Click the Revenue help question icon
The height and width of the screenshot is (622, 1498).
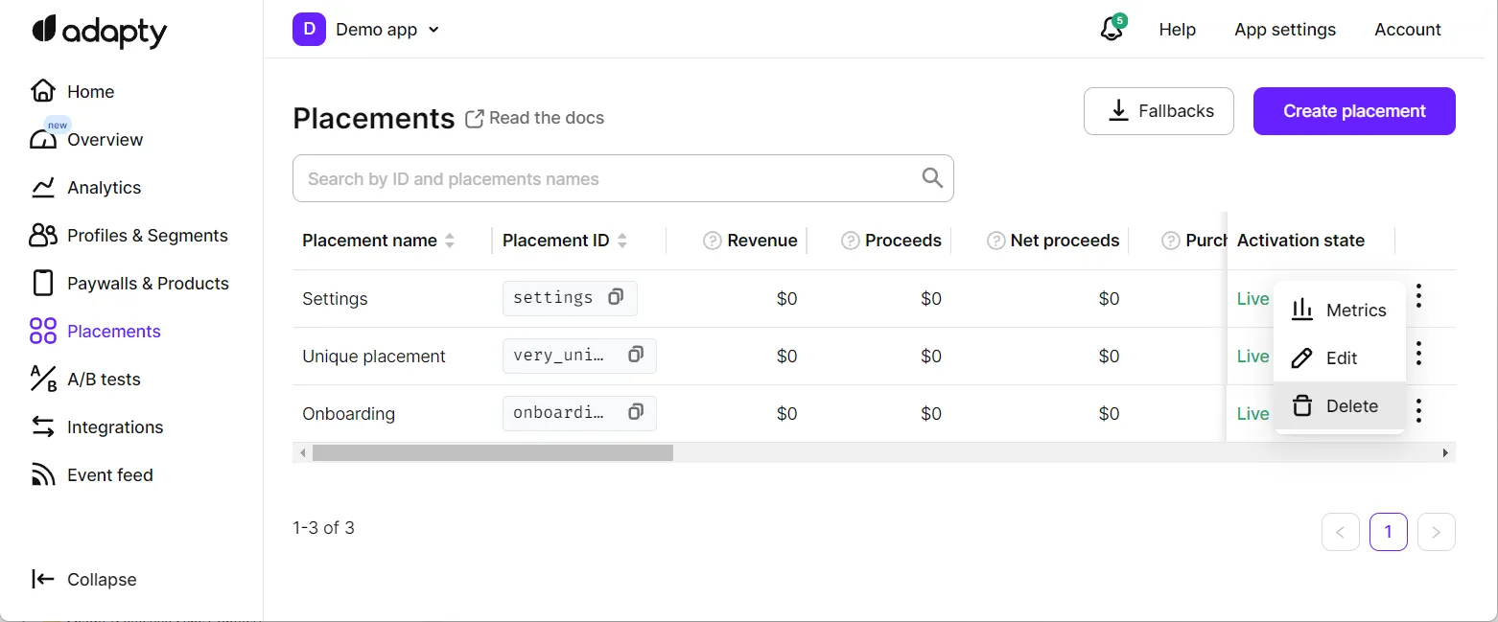pos(712,241)
